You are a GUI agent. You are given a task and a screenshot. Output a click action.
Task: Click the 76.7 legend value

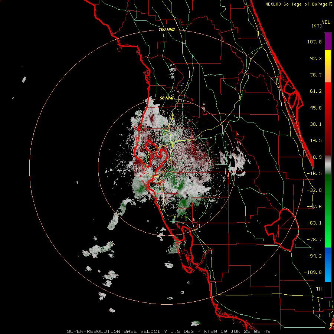(316, 75)
